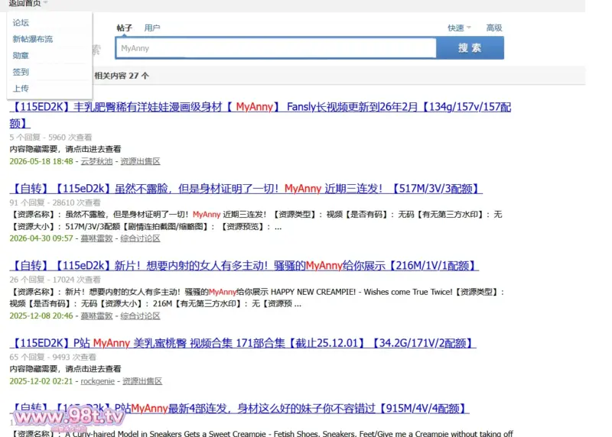Choose 签到 in the dropdown menu
Viewport: 612px width, 437px height.
(x=21, y=72)
